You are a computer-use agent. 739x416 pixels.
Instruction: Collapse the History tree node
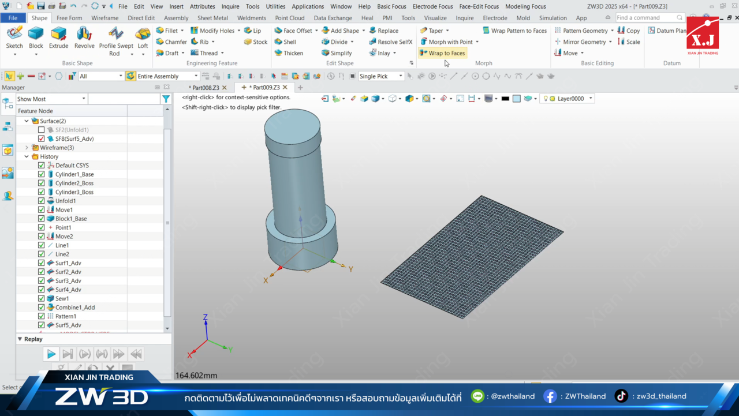coord(26,156)
